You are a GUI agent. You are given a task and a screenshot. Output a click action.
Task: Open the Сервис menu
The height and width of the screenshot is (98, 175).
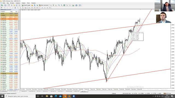[24, 3]
